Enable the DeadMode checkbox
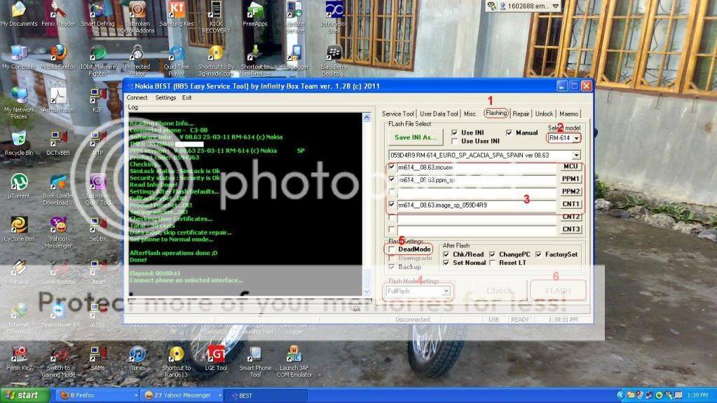 pos(392,250)
